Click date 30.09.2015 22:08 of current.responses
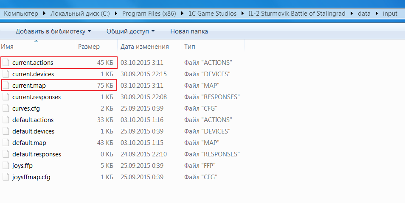This screenshot has width=405, height=203. click(143, 97)
